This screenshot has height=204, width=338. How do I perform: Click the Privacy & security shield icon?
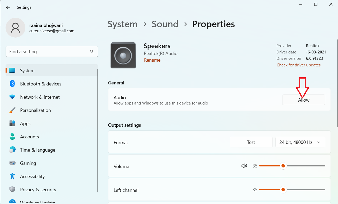coord(12,190)
